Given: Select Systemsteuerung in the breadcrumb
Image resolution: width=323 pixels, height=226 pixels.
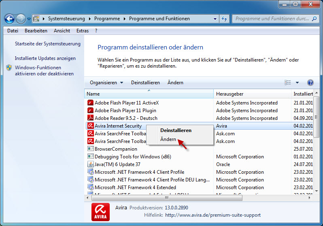Looking at the screenshot, I should click(x=66, y=19).
